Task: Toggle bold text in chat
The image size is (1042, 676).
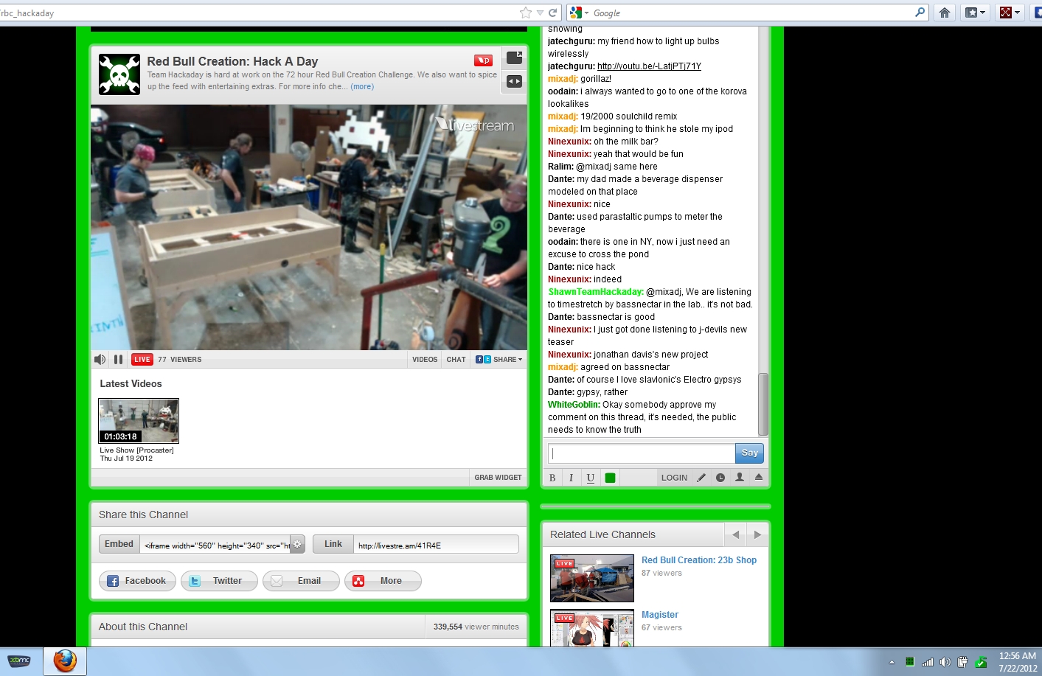Action: [x=552, y=478]
